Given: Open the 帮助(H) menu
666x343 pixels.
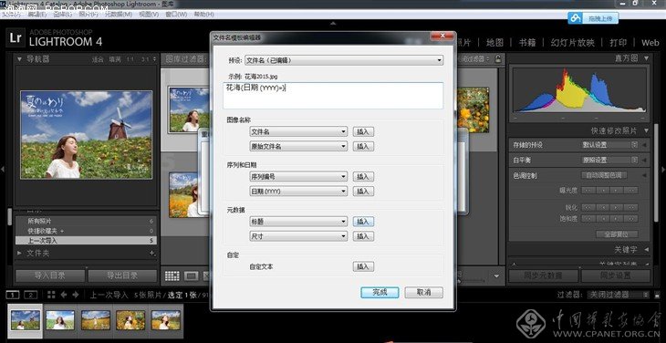Looking at the screenshot, I should [203, 15].
